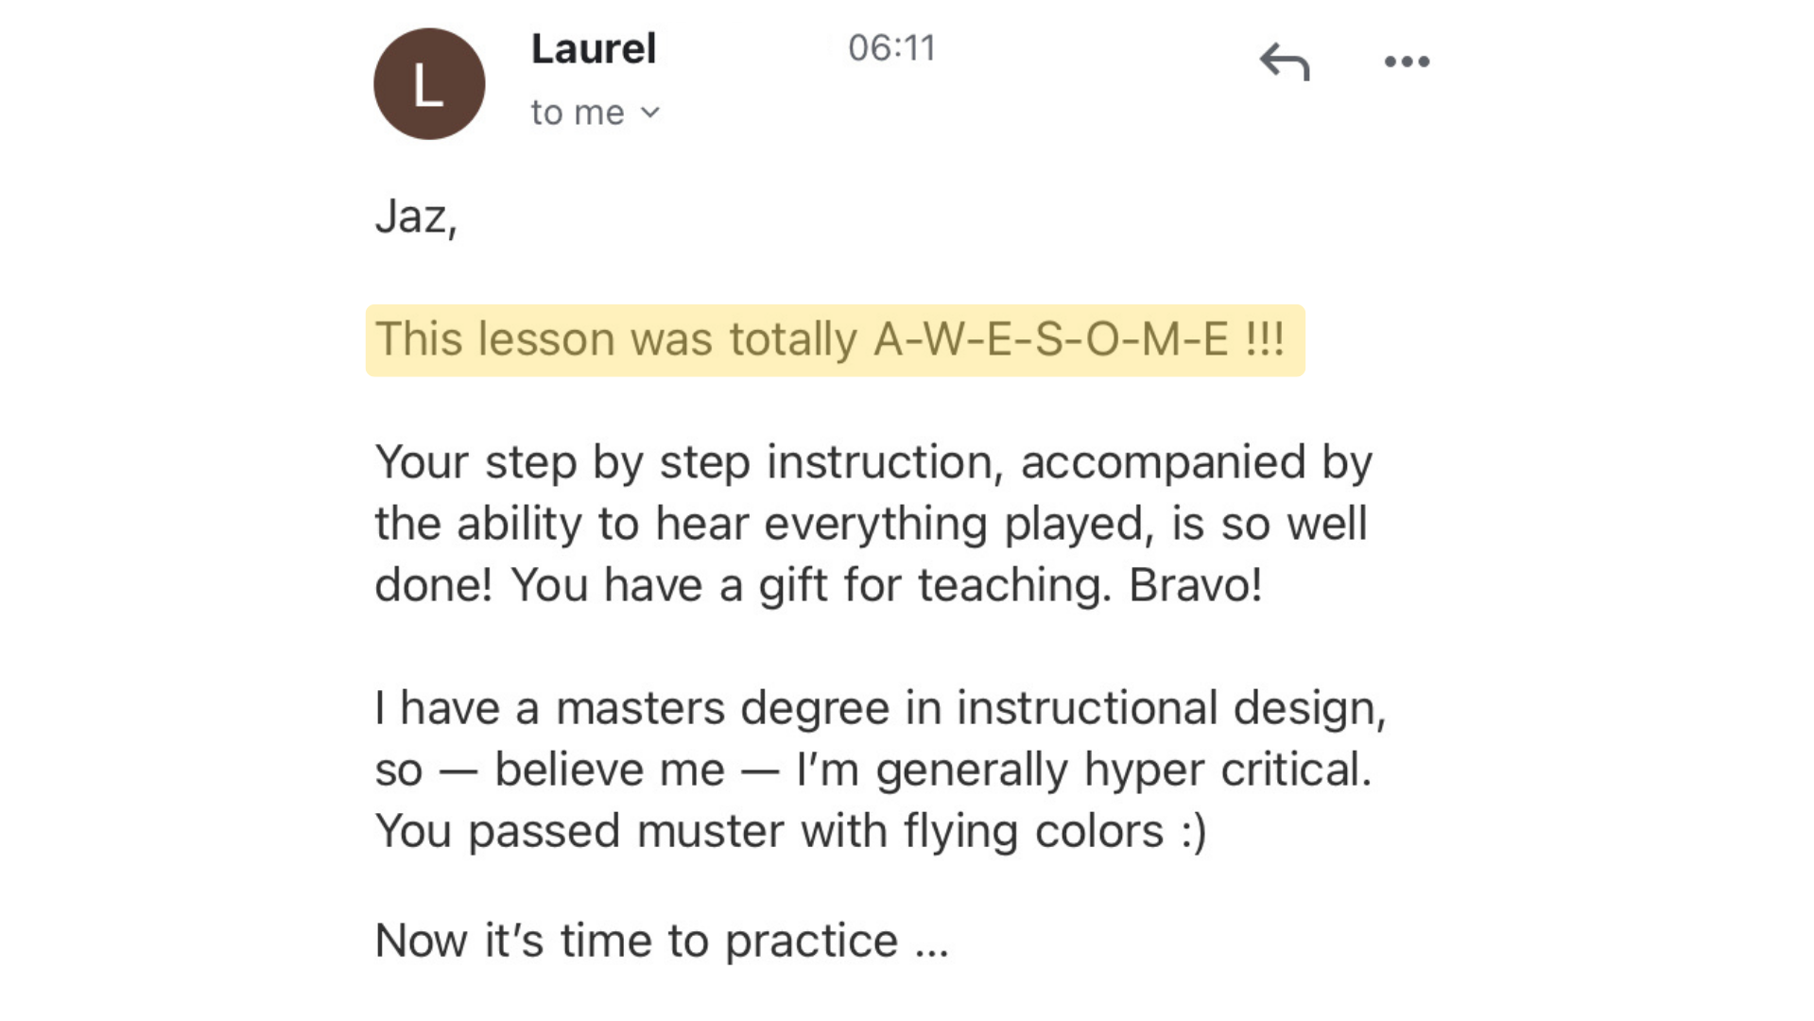The width and height of the screenshot is (1814, 1021).
Task: Click the 06:11 timestamp
Action: [x=891, y=48]
